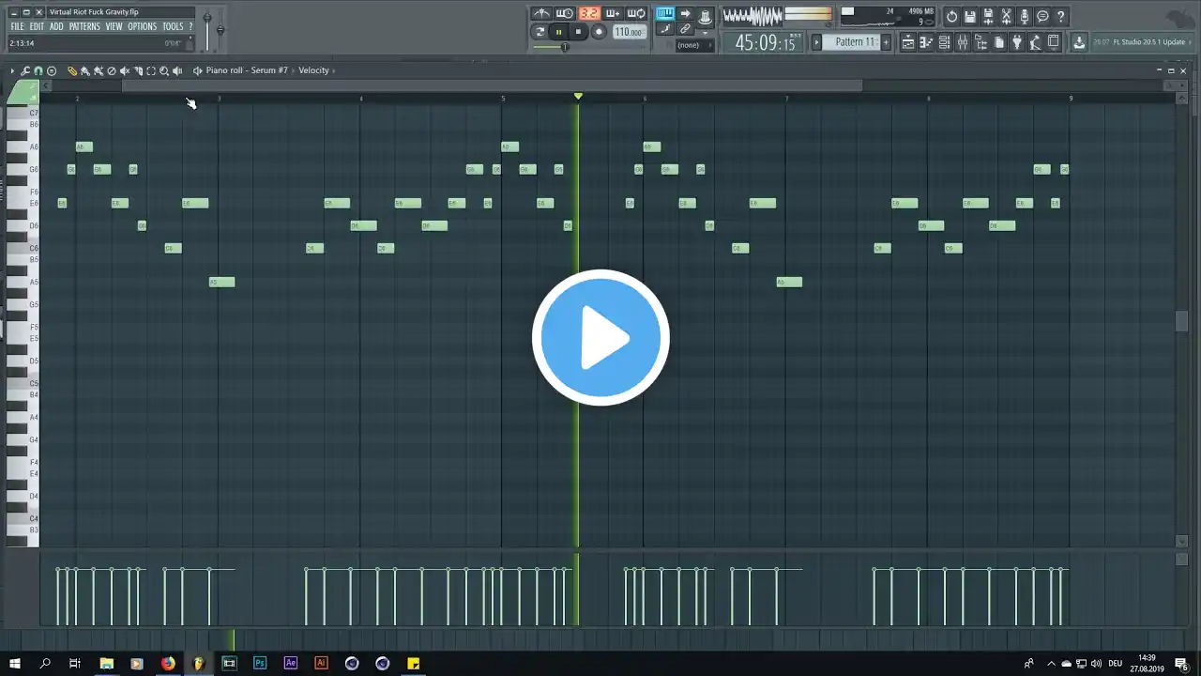
Task: Save the project with floppy disk icon
Action: (x=970, y=16)
